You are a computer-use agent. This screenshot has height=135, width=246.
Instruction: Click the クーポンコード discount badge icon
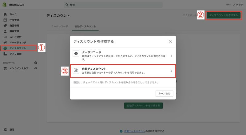[76, 54]
